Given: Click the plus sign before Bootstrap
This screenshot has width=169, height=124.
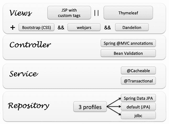Looking at the screenshot, I should (12, 27).
